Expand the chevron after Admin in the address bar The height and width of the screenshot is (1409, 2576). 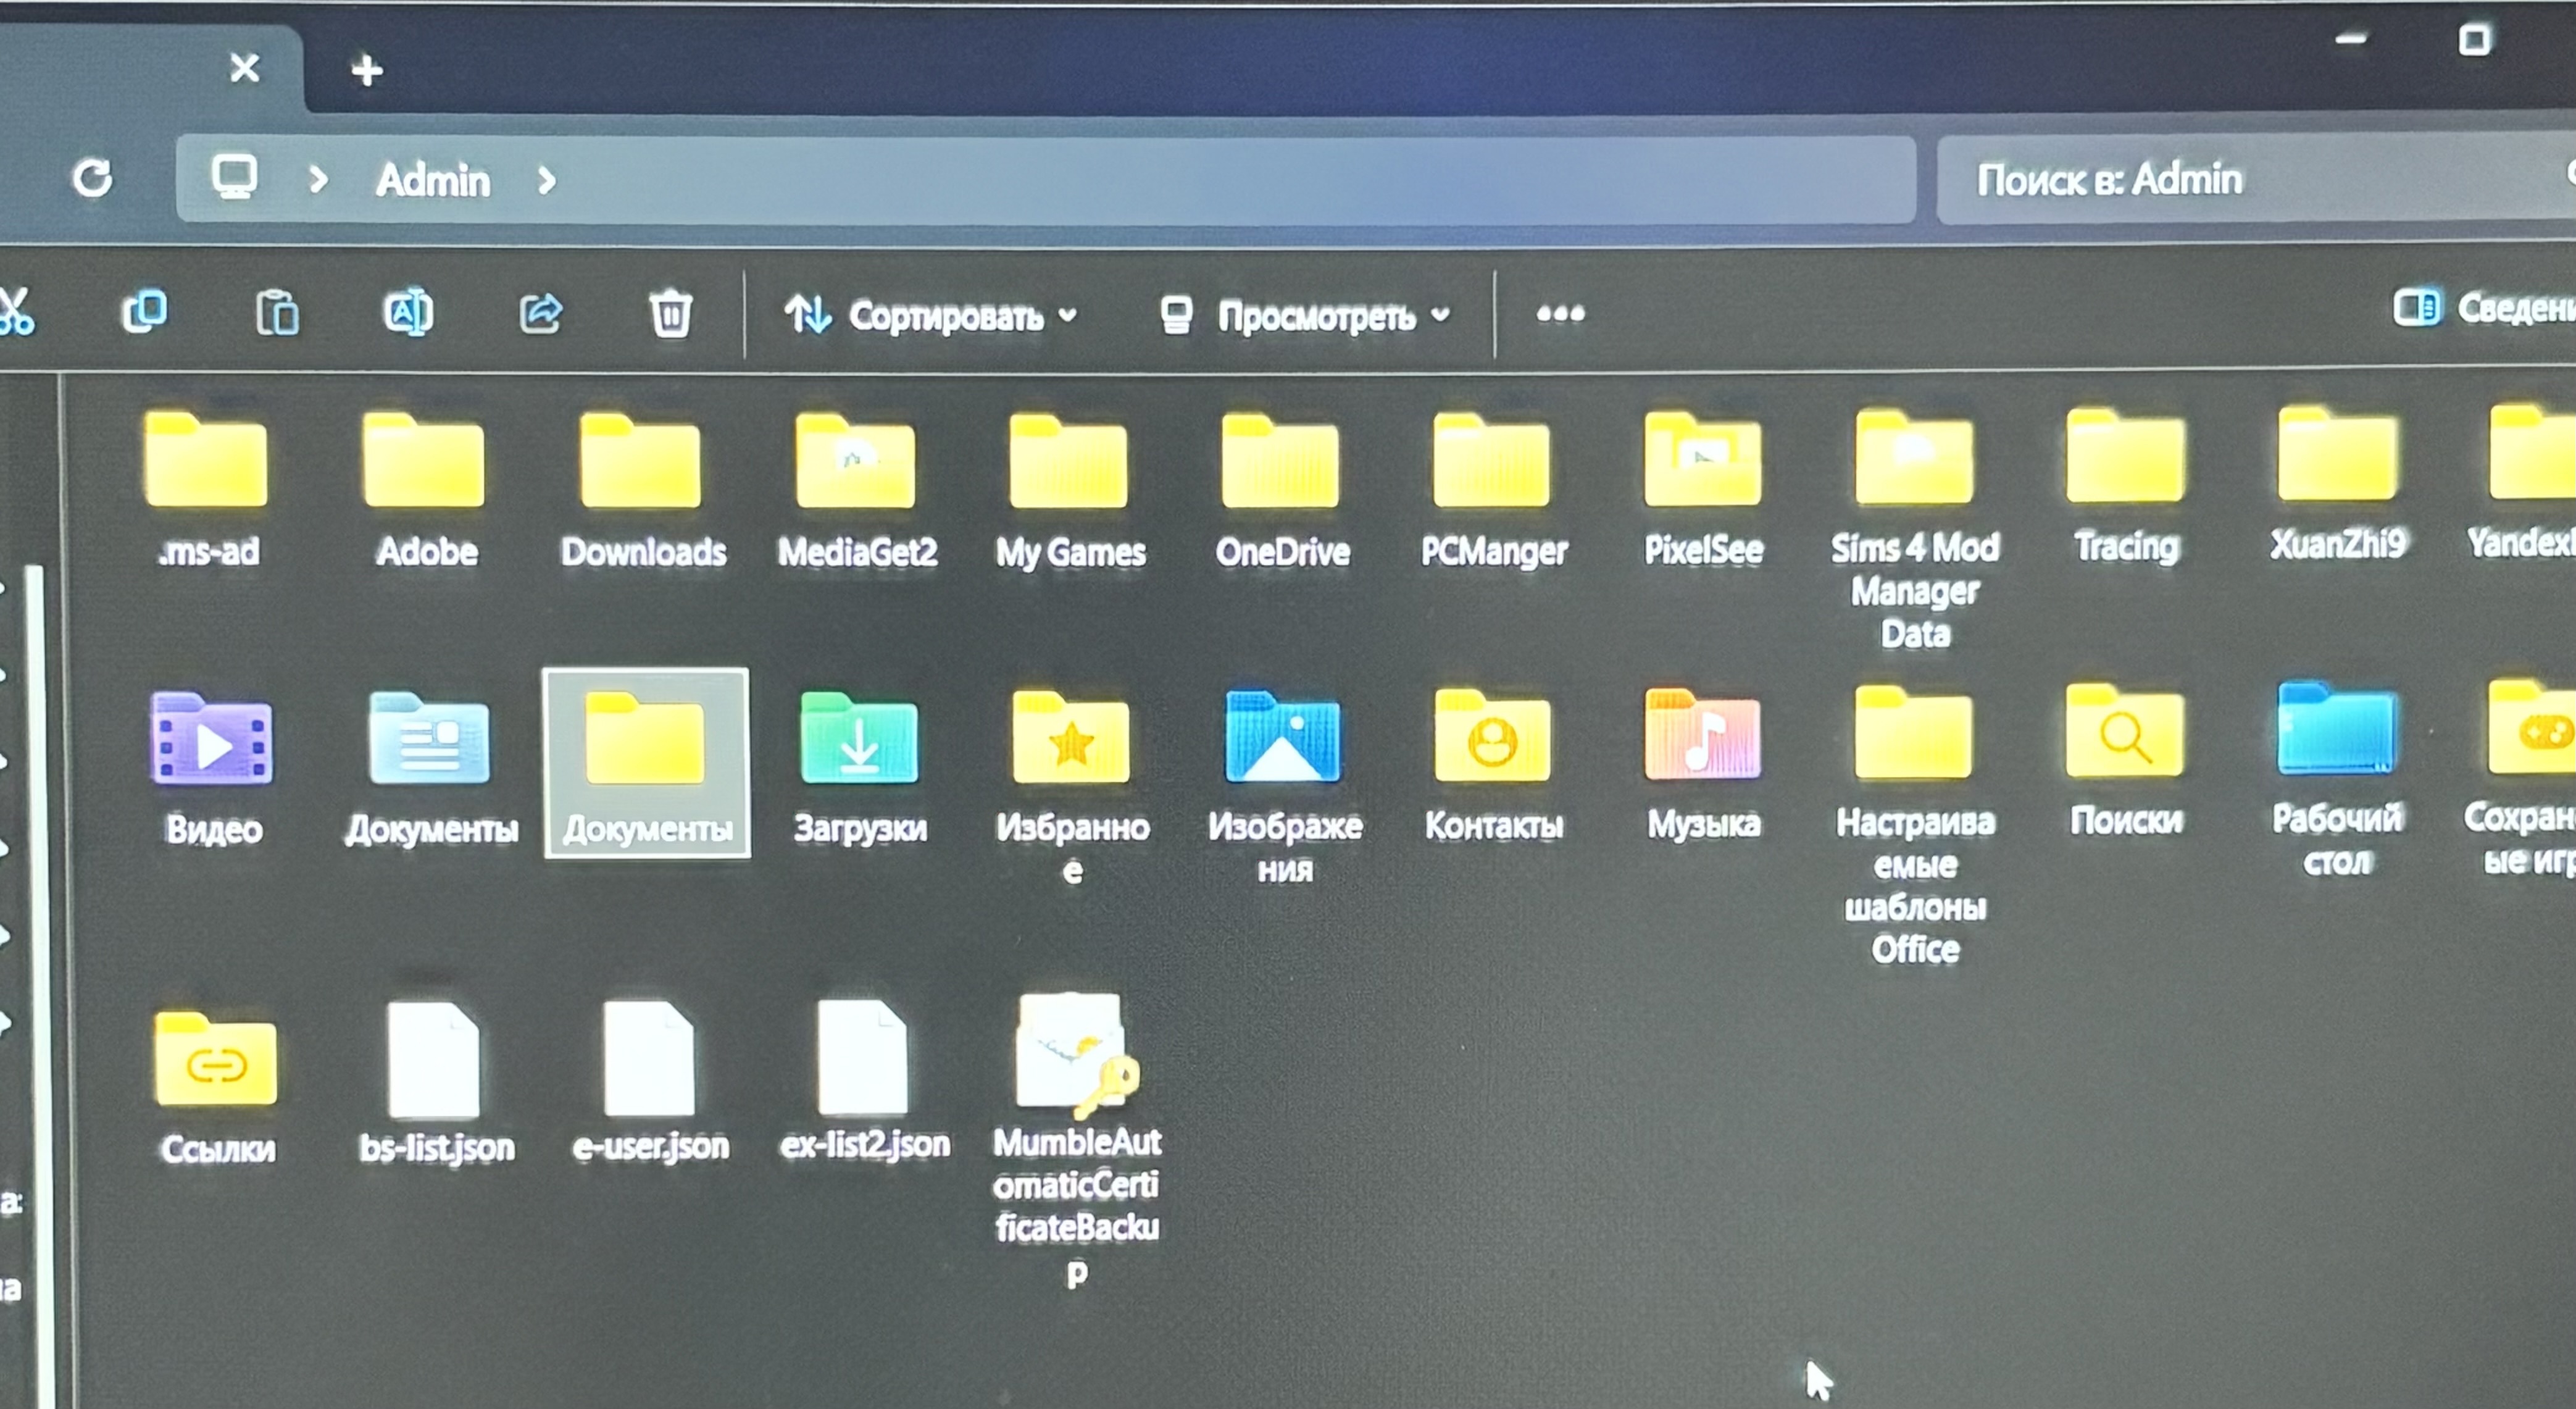546,181
